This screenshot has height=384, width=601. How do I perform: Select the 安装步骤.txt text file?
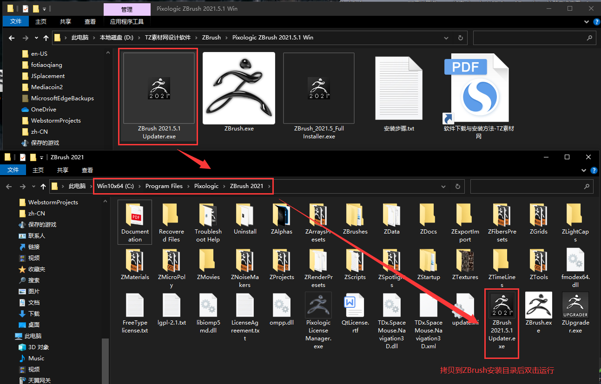tap(399, 94)
